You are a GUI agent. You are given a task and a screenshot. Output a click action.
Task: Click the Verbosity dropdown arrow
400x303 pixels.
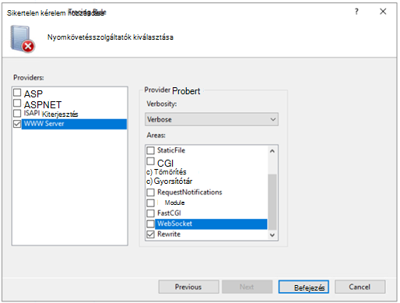(273, 119)
